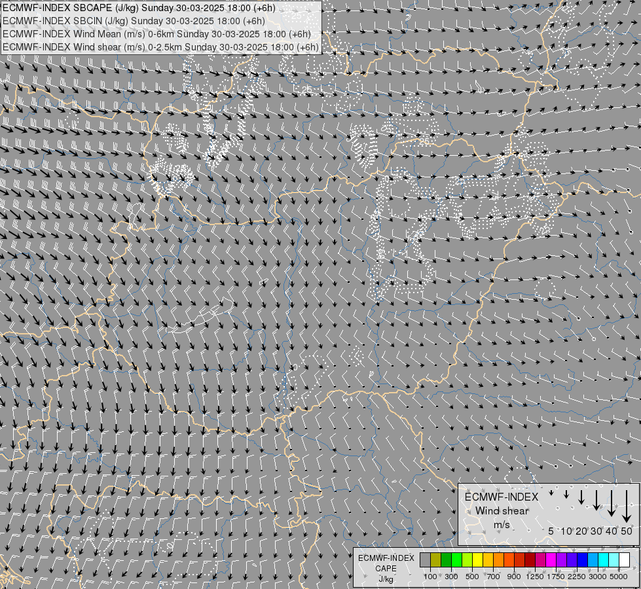Click the number 50 under wind shear arrows
The image size is (641, 589).
pyautogui.click(x=627, y=531)
